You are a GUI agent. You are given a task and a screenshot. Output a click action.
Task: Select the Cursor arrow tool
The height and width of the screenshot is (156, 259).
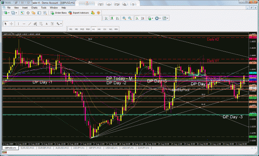5,24
